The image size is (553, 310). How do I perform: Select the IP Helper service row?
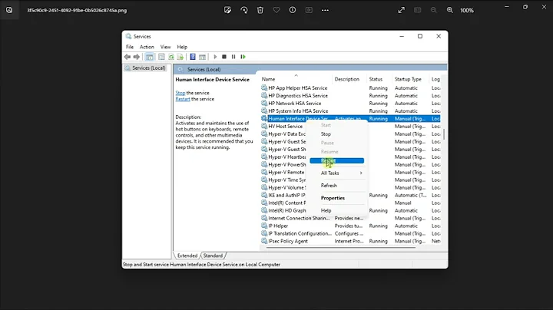pyautogui.click(x=350, y=226)
